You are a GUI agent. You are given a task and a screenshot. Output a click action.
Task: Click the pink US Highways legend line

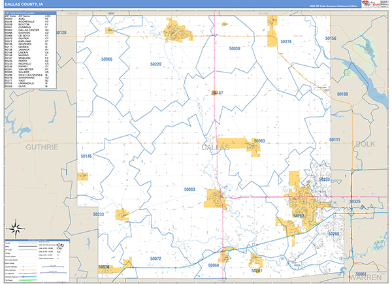(x=27, y=274)
